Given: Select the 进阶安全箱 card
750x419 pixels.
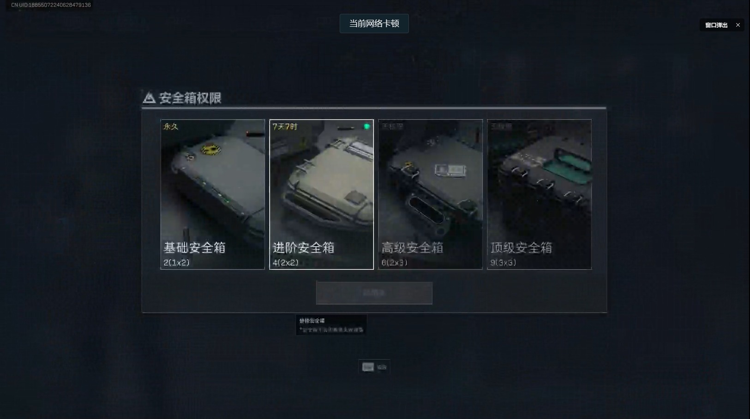Looking at the screenshot, I should click(321, 195).
